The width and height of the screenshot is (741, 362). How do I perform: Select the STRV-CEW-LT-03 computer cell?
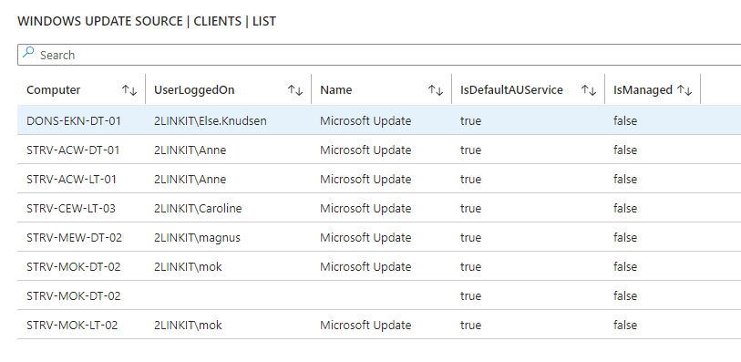tap(71, 209)
